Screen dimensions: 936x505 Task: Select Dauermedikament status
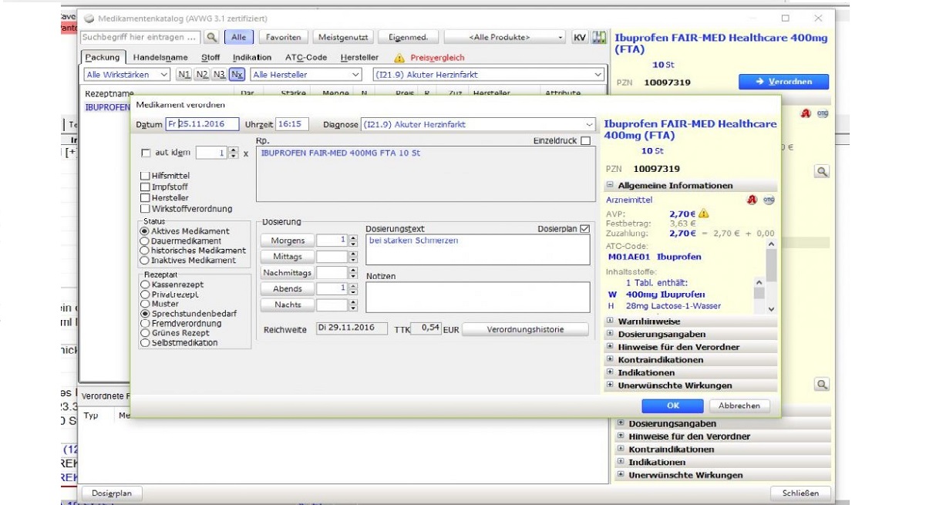click(x=144, y=241)
